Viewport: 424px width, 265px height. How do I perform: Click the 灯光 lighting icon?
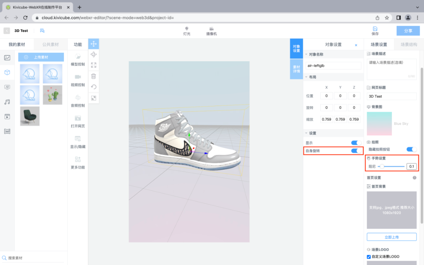(186, 31)
